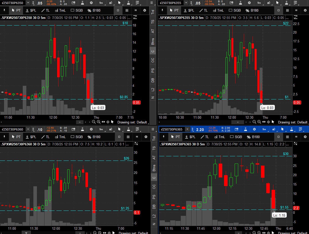Open symbol dropdown arrow beside 250730P6350
This screenshot has width=309, height=234.
[28, 3]
